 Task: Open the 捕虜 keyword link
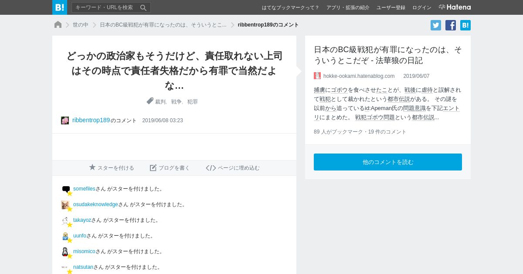[319, 90]
